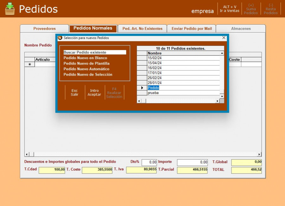Choose Pedido Nuevo en Blanco
285x206 pixels.
[85, 58]
